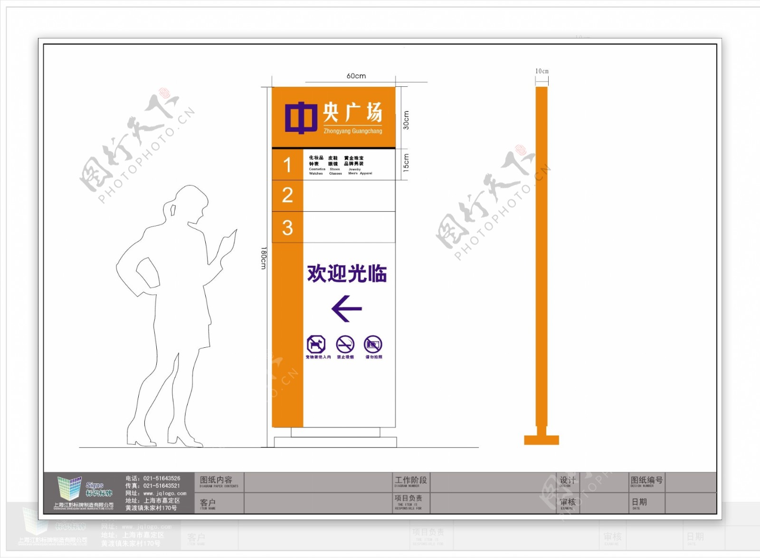Click the 请勿拍照 caption
Viewport: 760px width, 558px height.
374,357
